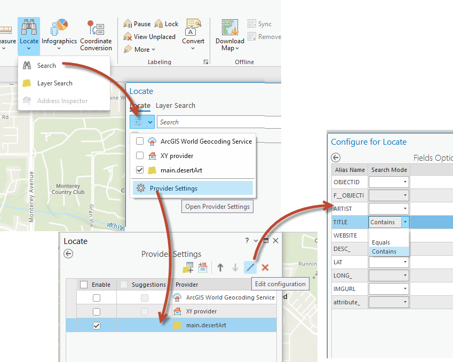Image resolution: width=453 pixels, height=362 pixels.
Task: Click the Provider Settings gear icon
Action: point(141,188)
